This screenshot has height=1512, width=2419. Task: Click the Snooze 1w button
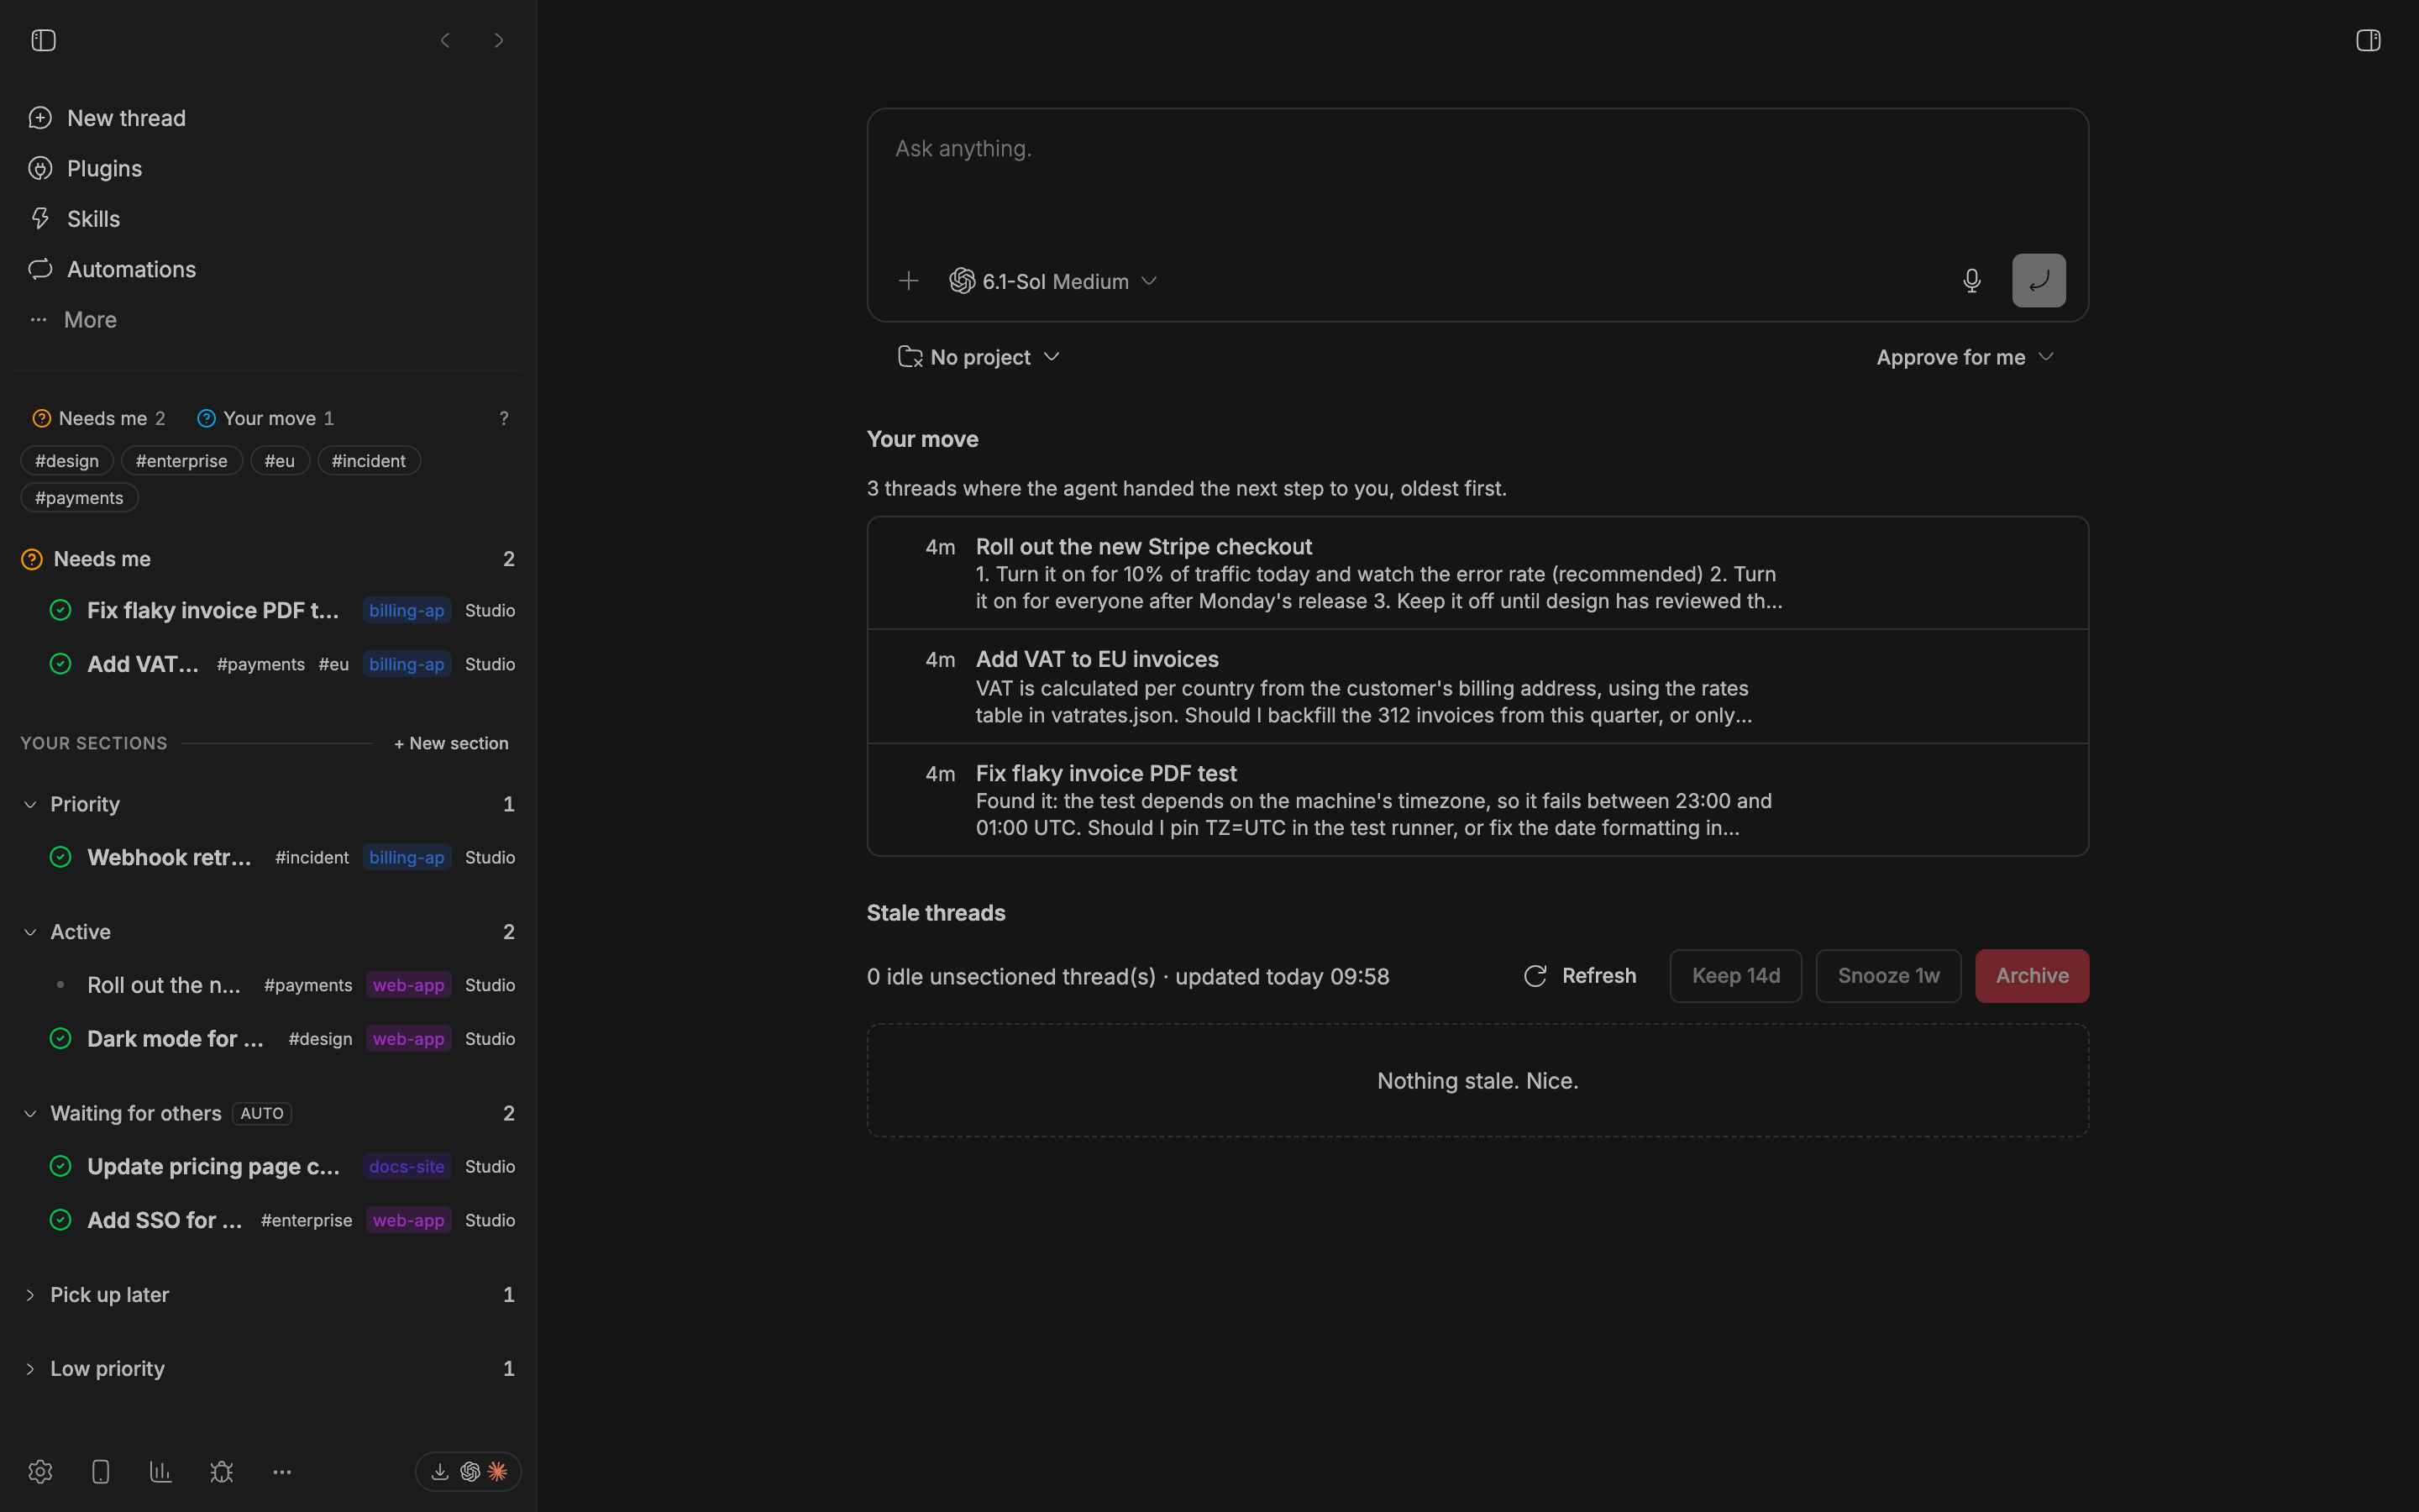(1888, 976)
